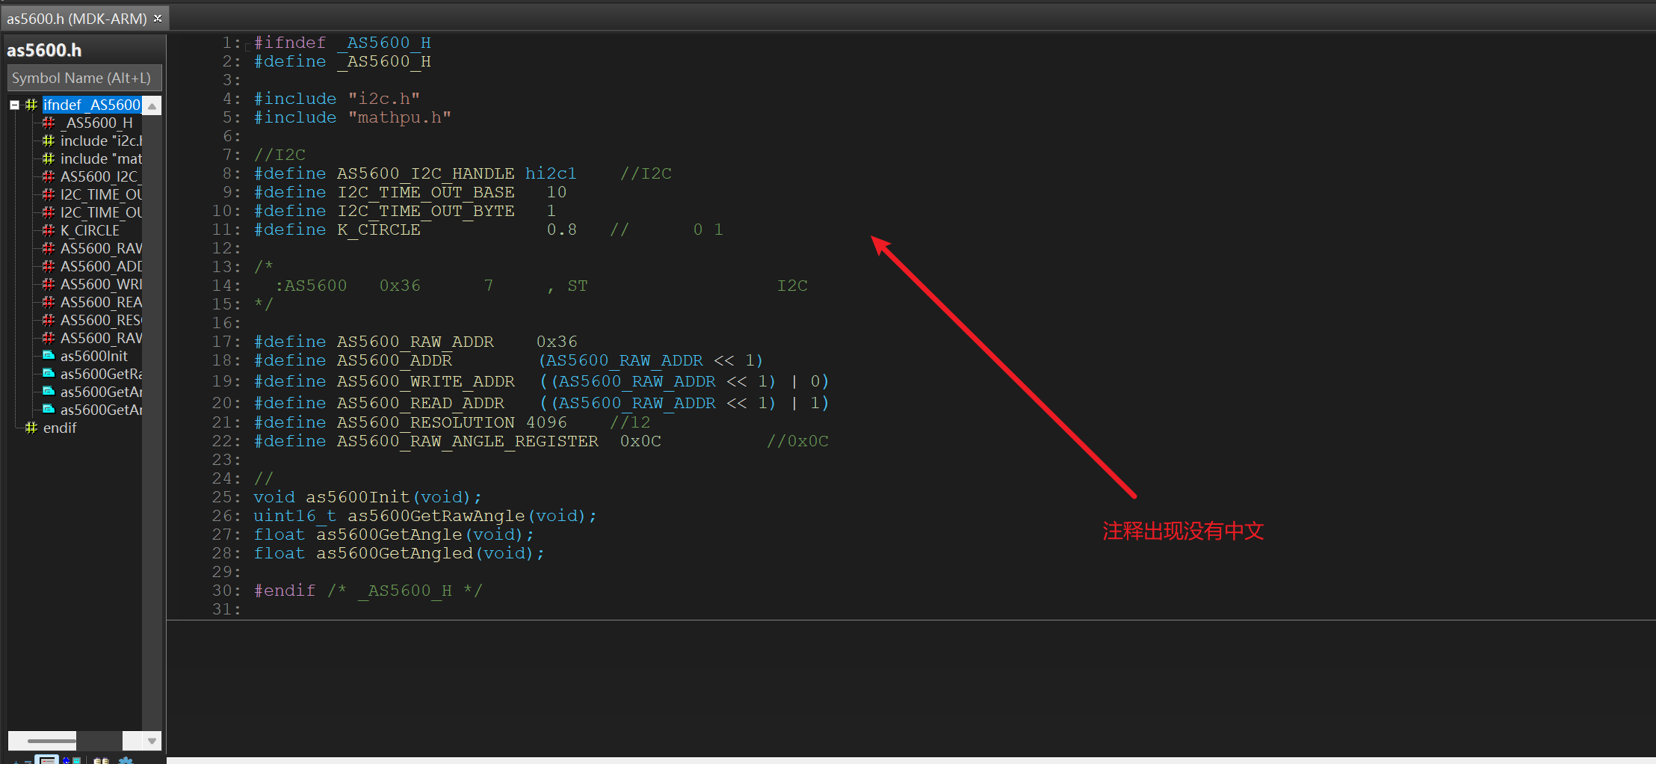The height and width of the screenshot is (764, 1656).
Task: Select AS5600_RES symbol in the list
Action: coord(101,320)
